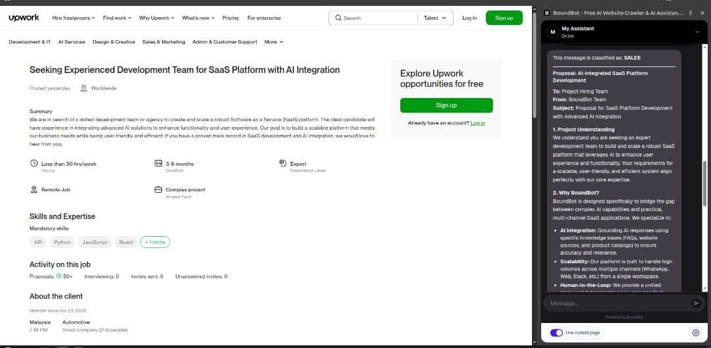This screenshot has width=711, height=348.
Task: Click the Posted yesterday text
Action: point(50,88)
